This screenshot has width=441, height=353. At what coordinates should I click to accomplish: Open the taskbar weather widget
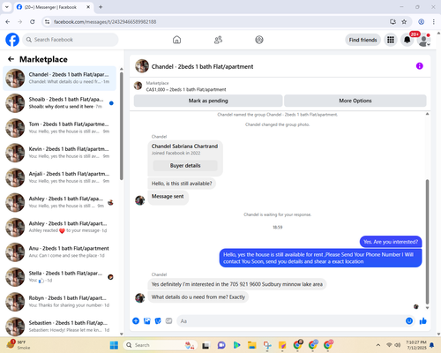[x=19, y=345]
